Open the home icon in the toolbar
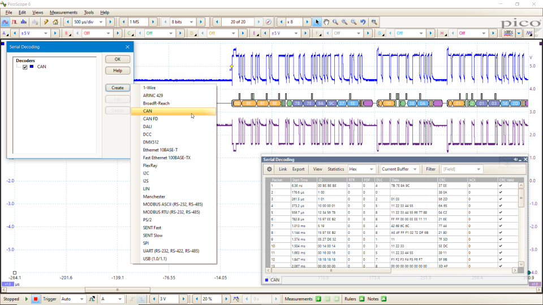 55,22
